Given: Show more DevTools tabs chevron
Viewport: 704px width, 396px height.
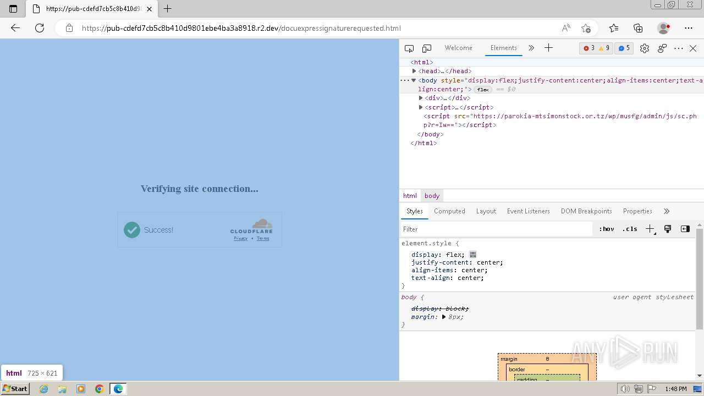Looking at the screenshot, I should (x=531, y=48).
